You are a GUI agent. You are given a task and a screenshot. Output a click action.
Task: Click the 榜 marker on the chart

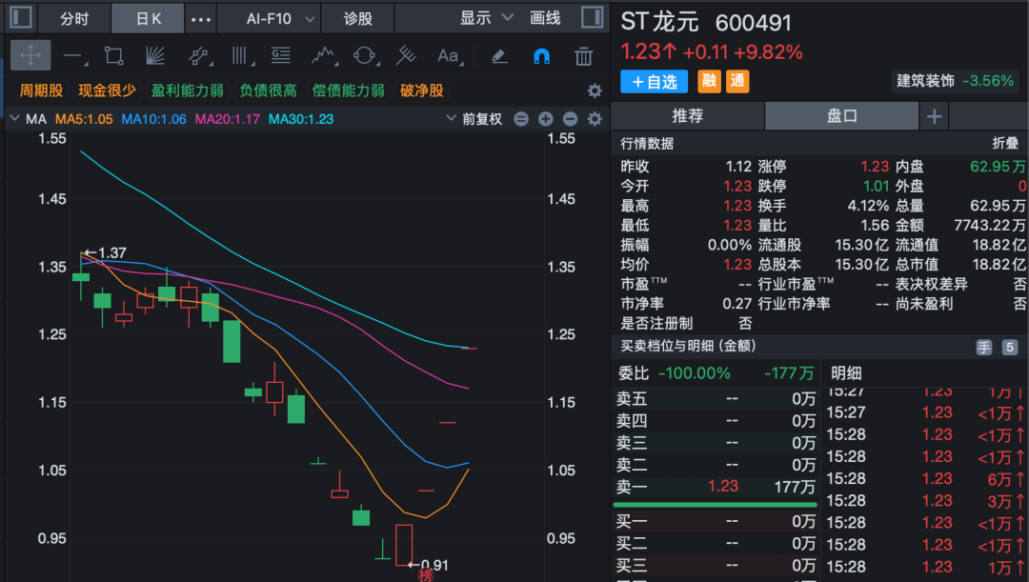(426, 575)
